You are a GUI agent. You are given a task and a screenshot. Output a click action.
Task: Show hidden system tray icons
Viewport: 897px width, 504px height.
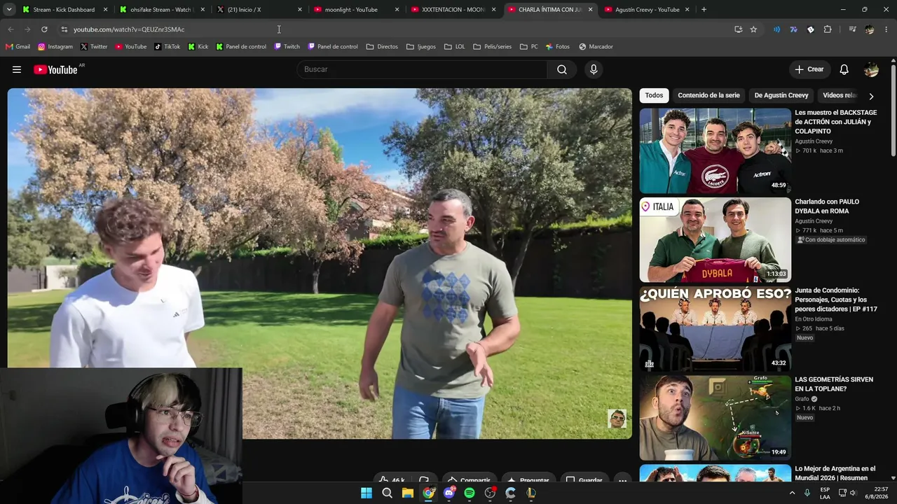point(793,493)
